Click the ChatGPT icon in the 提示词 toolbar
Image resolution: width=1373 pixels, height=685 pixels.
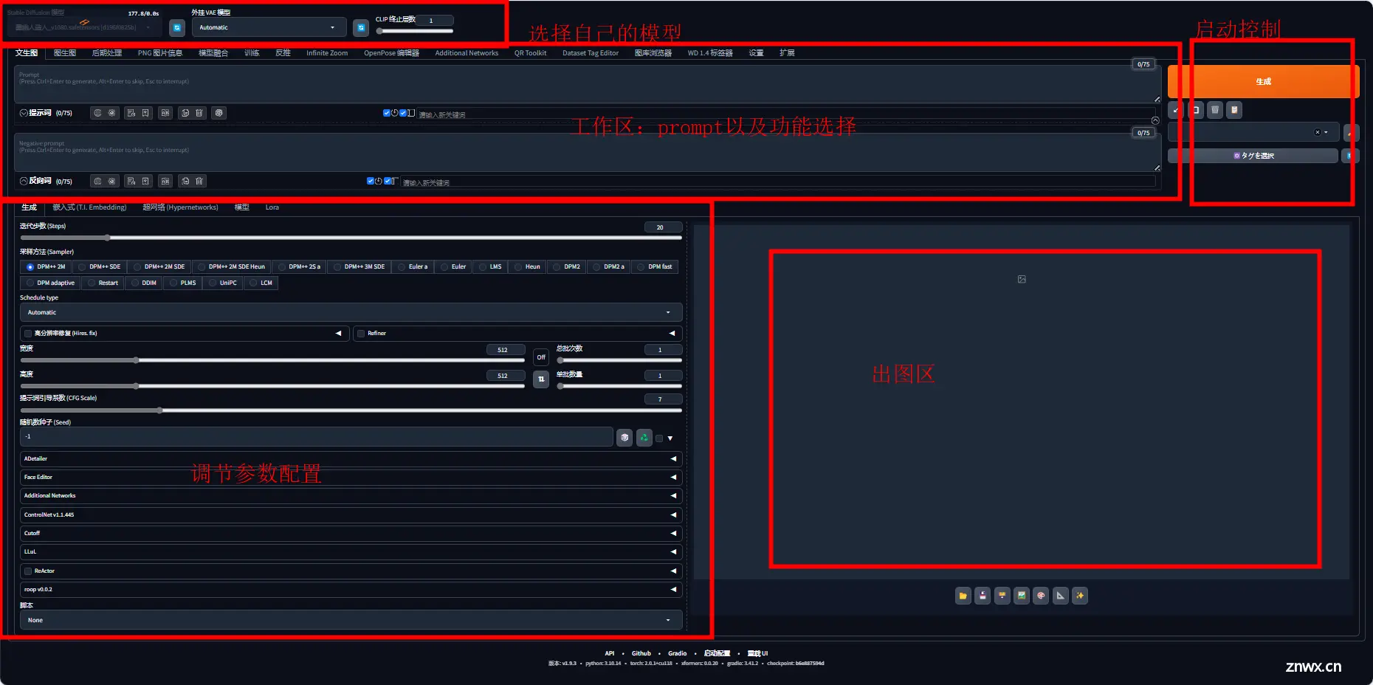coord(219,113)
